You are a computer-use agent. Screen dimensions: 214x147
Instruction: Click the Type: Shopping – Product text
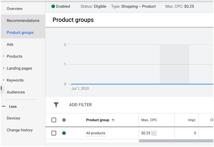(134, 6)
